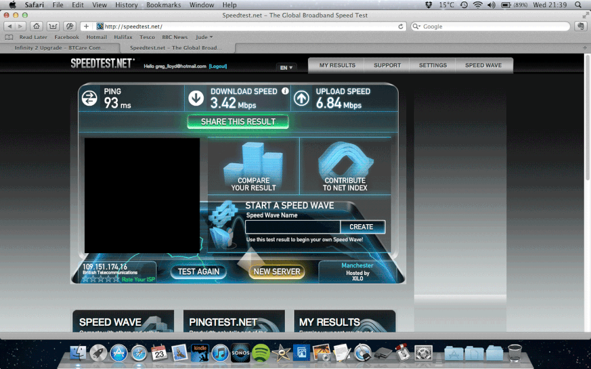Screen dimensions: 591x369
Task: Click the Share This Result button
Action: point(238,122)
